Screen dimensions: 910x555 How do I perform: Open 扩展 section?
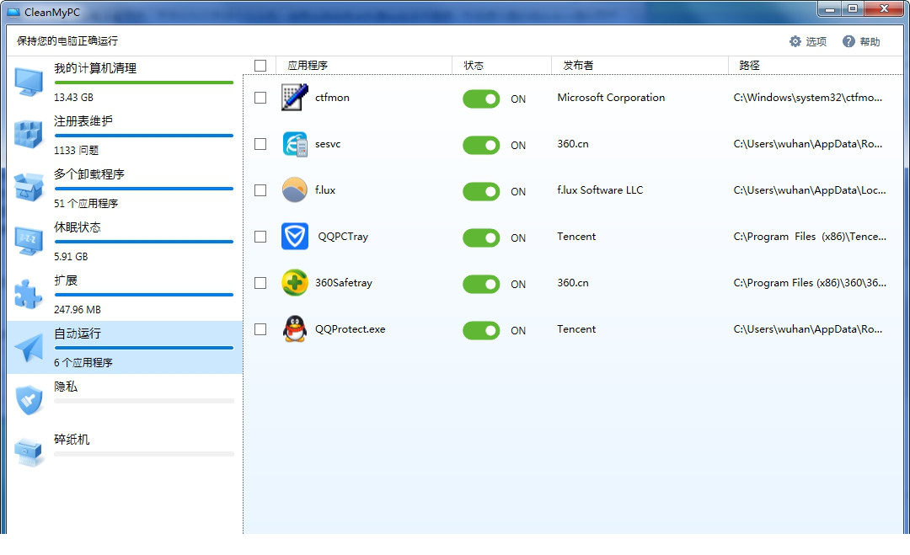tap(125, 295)
